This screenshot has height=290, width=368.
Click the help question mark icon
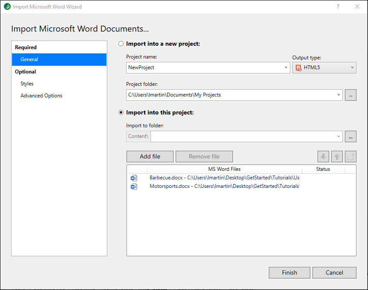[x=338, y=6]
